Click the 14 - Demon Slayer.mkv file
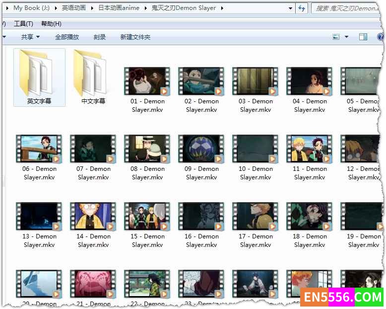The width and height of the screenshot is (386, 309). tap(93, 217)
